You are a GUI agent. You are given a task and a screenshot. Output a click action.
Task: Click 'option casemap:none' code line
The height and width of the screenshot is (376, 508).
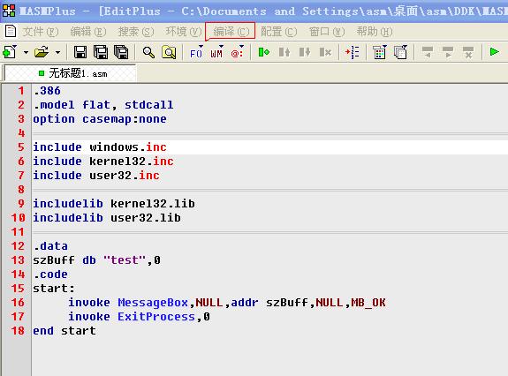(x=100, y=119)
